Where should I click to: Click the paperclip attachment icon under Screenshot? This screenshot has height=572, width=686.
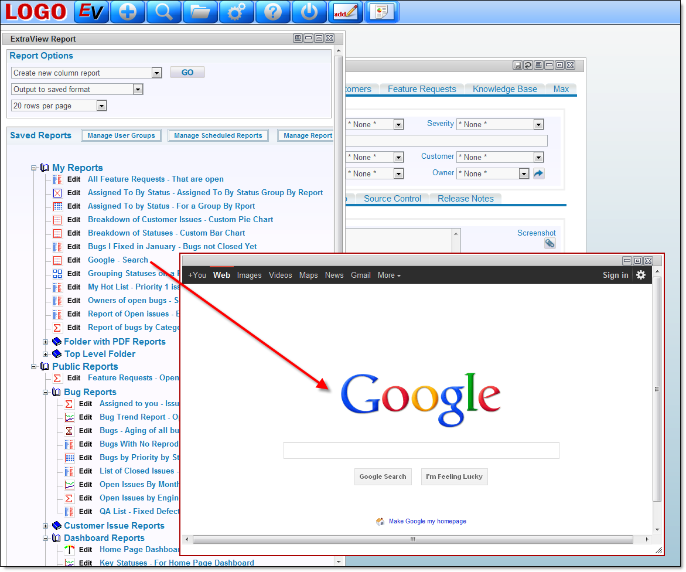(x=550, y=243)
